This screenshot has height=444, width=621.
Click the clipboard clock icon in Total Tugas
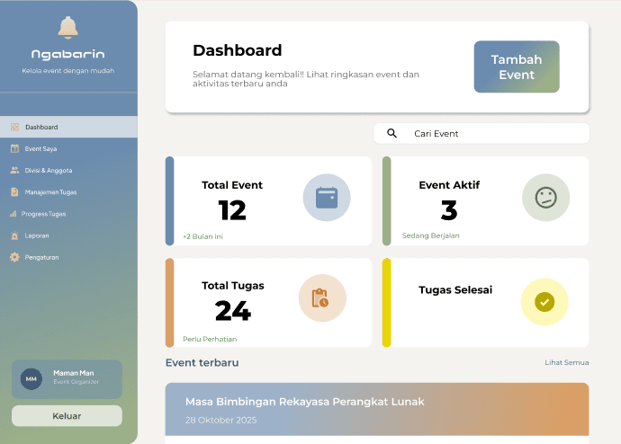tap(320, 298)
